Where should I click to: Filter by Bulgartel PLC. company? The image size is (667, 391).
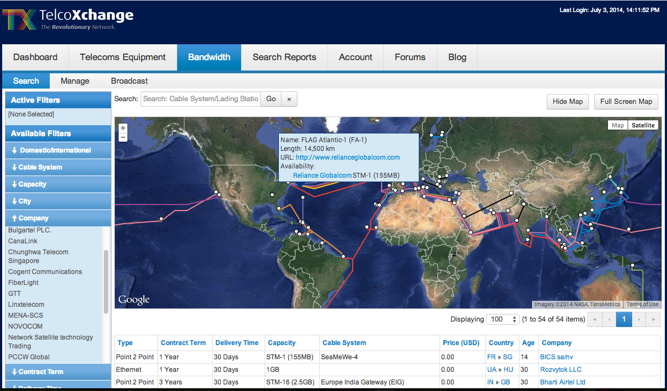click(30, 230)
